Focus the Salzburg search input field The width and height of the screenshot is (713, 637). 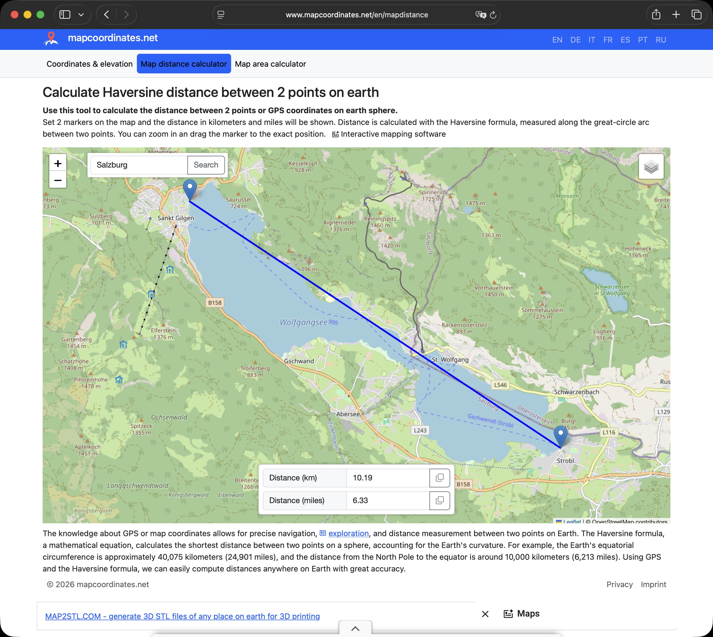click(139, 165)
